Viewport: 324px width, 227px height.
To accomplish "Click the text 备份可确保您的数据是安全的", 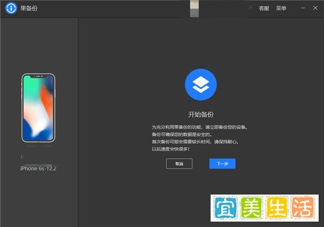I will pyautogui.click(x=182, y=135).
